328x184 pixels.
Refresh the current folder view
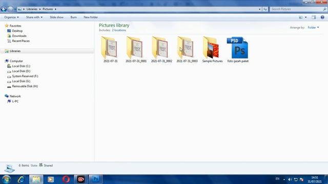[x=265, y=9]
